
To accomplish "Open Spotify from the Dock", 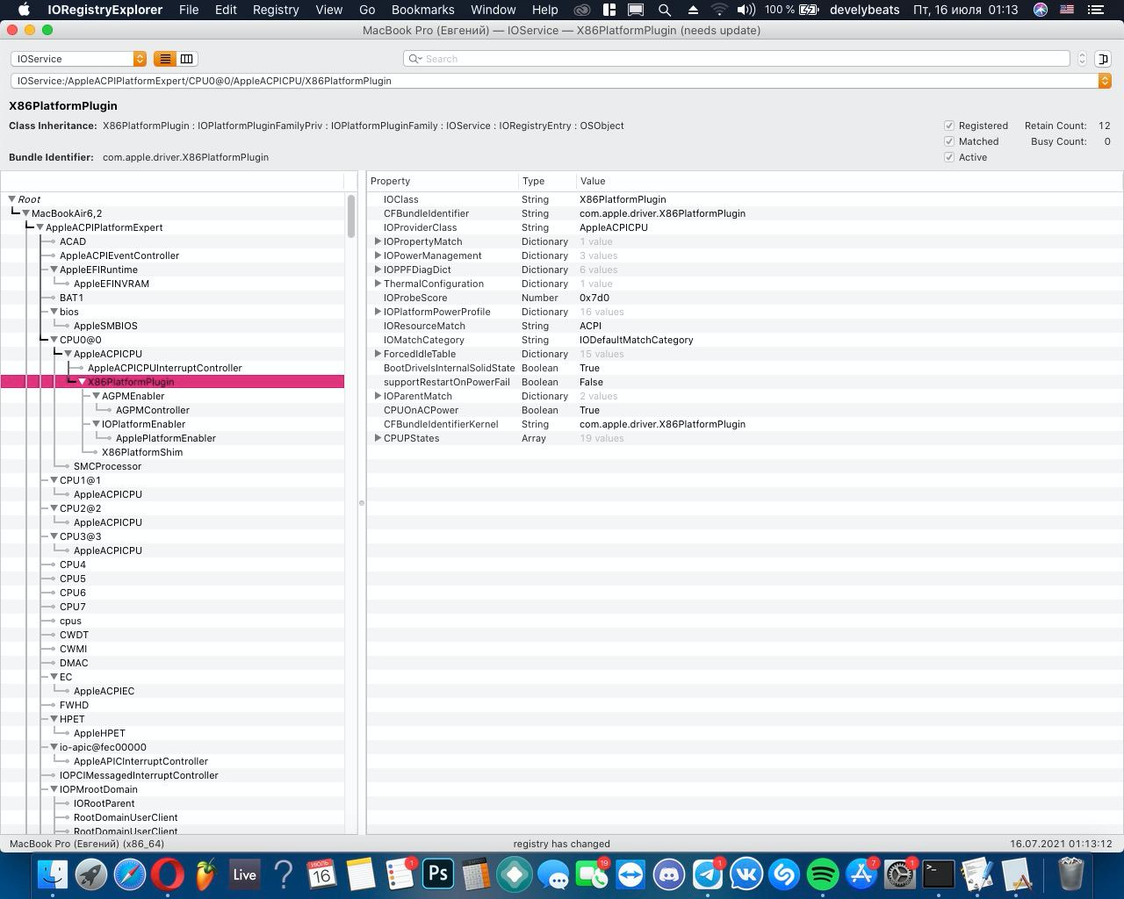I will coord(823,874).
